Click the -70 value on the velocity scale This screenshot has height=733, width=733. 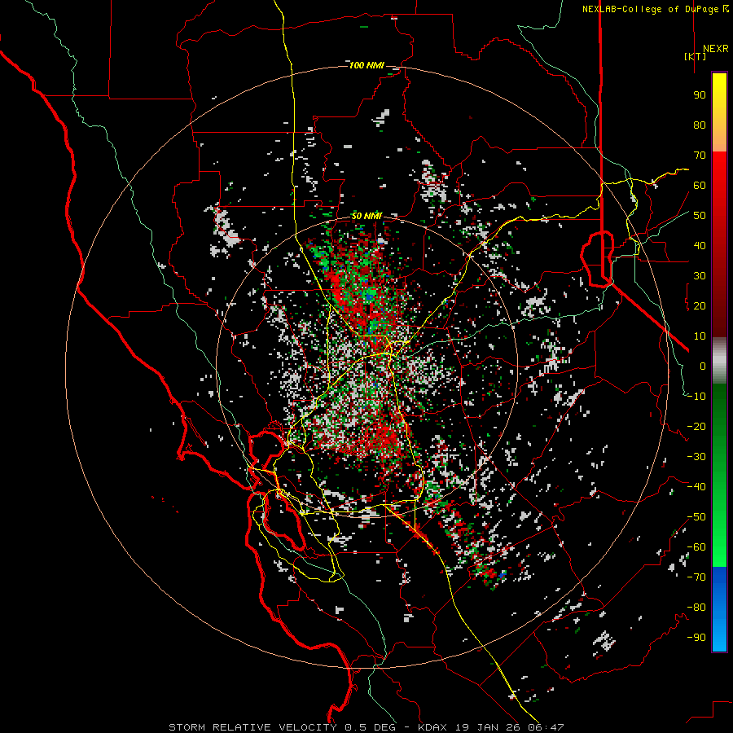point(696,577)
